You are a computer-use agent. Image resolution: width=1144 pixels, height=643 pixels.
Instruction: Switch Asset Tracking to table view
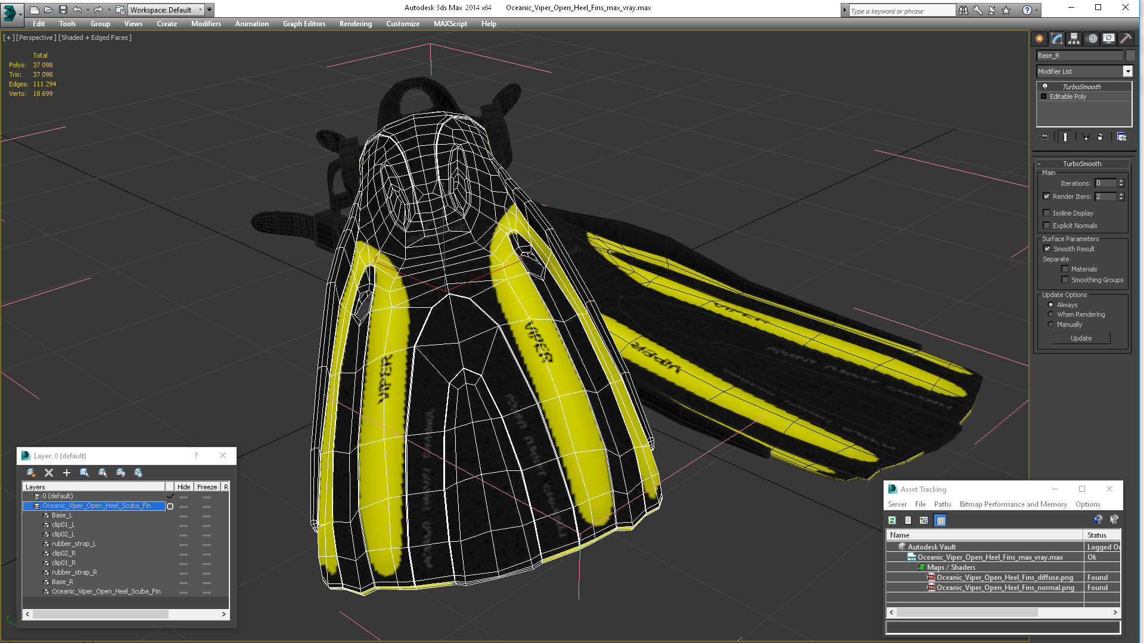pyautogui.click(x=941, y=520)
